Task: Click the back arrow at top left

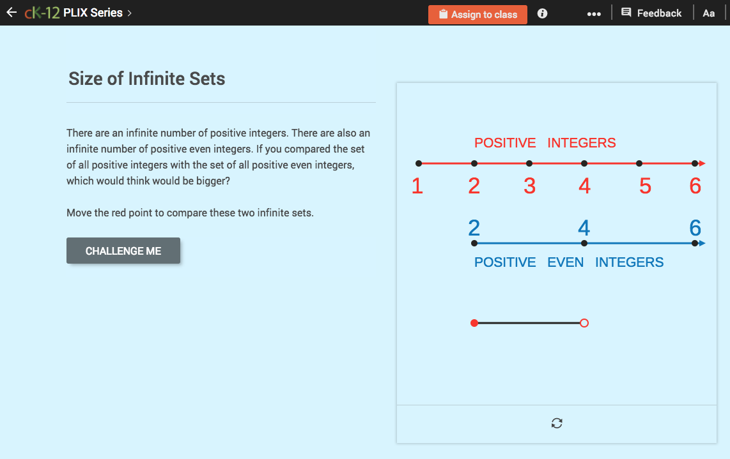Action: pos(11,11)
